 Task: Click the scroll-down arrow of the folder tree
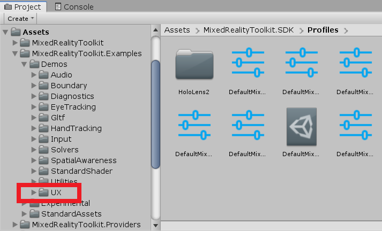click(156, 226)
